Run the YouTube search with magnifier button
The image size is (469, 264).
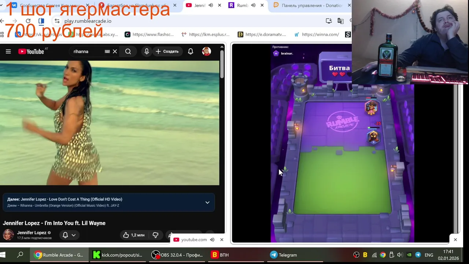point(128,51)
